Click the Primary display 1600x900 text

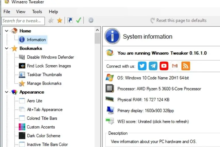click(146, 111)
